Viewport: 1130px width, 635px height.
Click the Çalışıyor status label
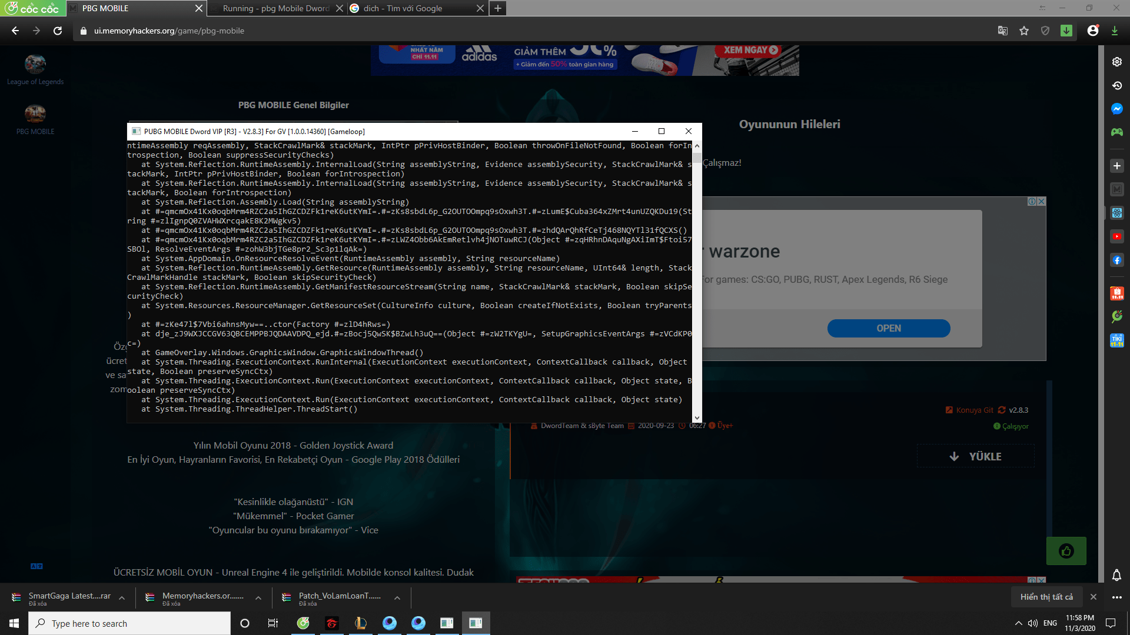(x=1015, y=426)
